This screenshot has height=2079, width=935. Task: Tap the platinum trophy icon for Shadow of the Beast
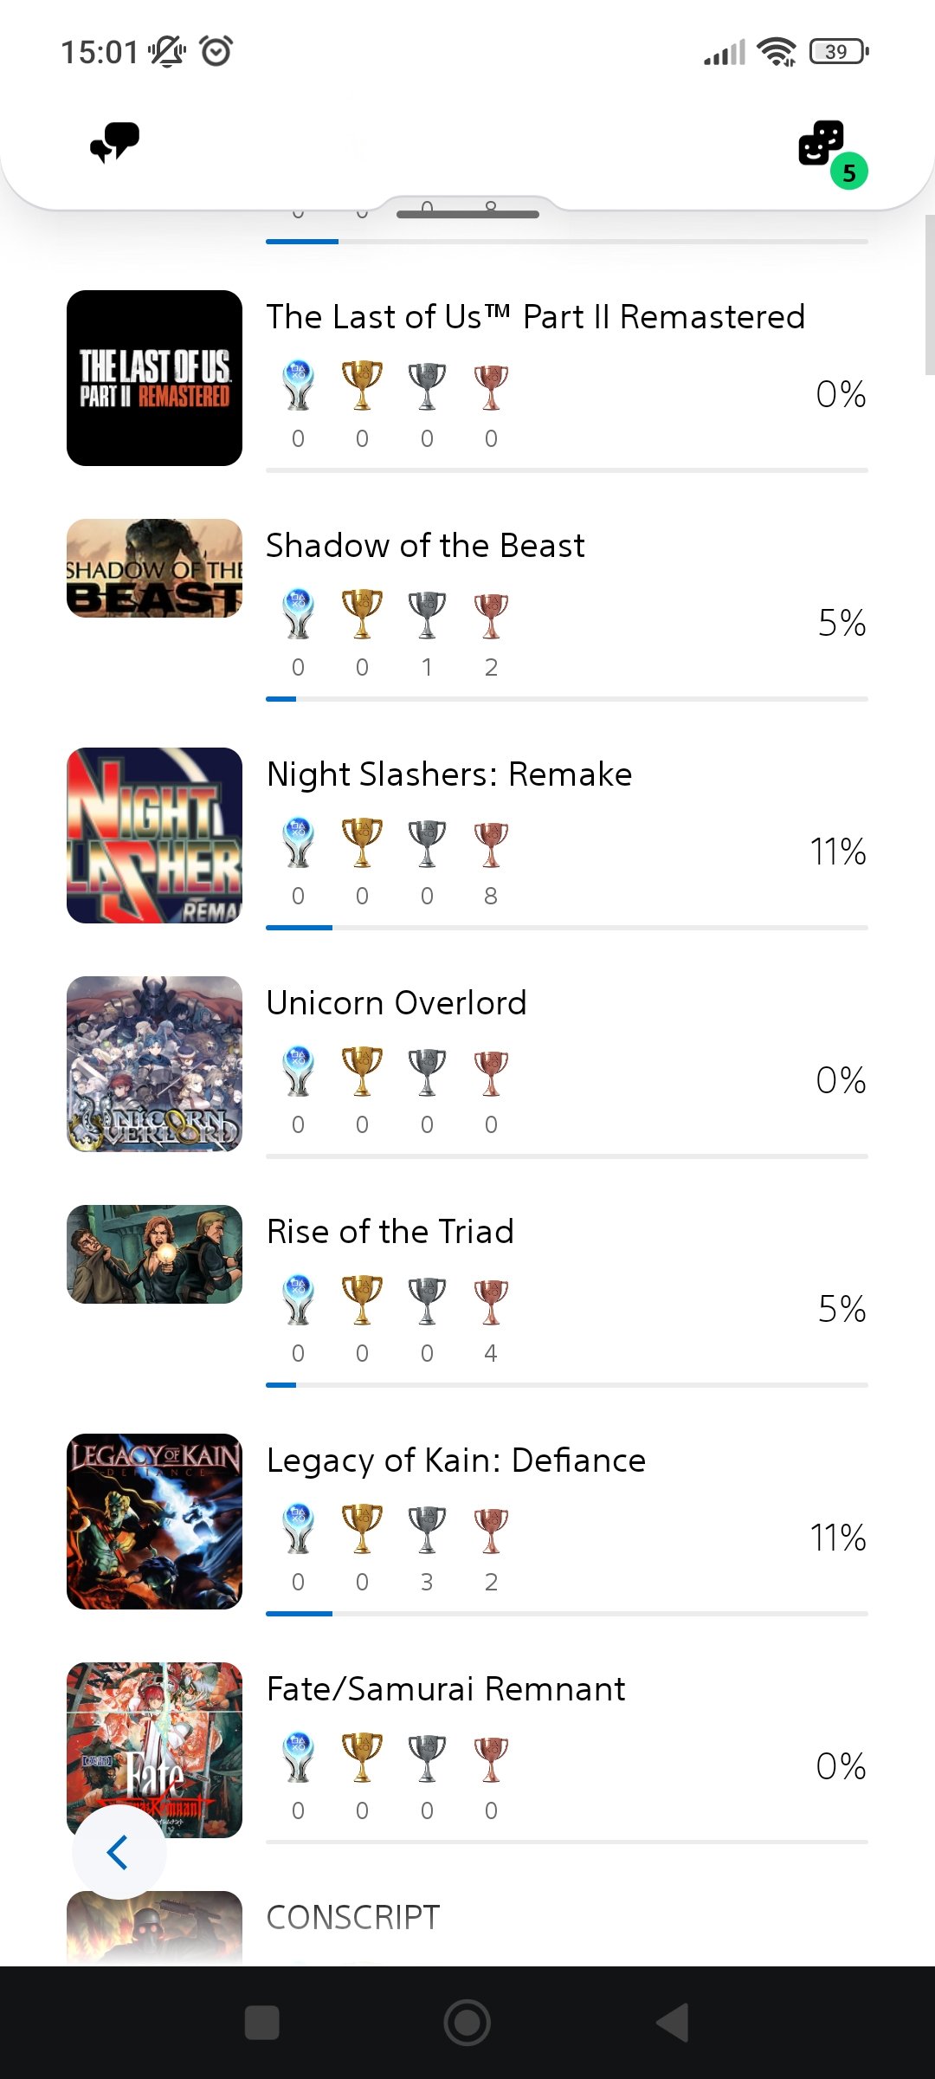[x=298, y=615]
